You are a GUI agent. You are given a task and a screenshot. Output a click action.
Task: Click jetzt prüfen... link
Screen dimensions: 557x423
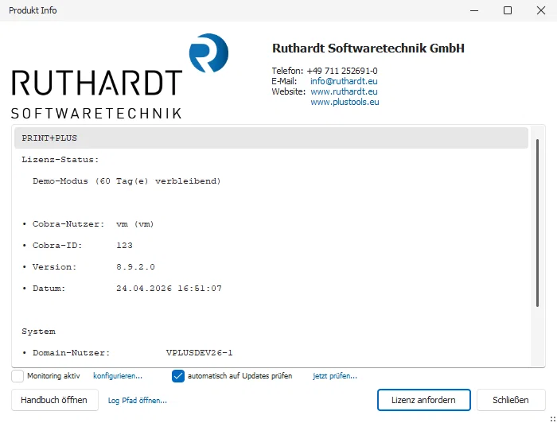[x=335, y=376]
